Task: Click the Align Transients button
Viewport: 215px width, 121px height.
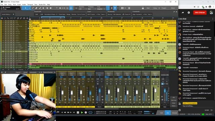Action: (137, 14)
